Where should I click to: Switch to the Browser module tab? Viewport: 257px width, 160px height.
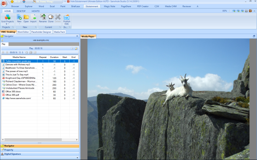pos(15,6)
